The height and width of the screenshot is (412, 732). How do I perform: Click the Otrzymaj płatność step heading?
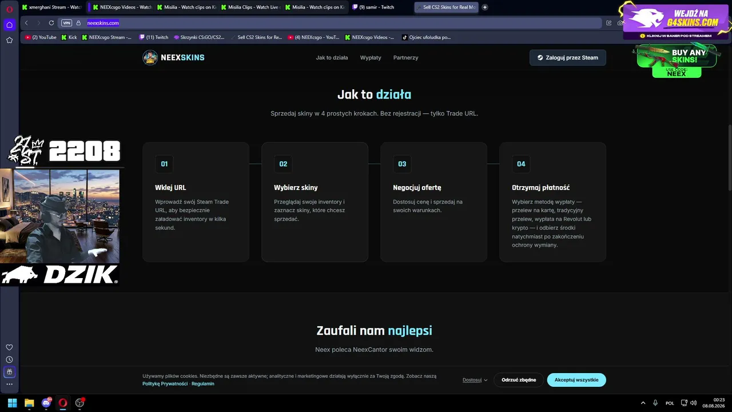coord(540,188)
